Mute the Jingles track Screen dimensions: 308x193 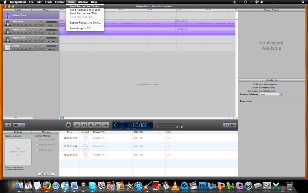(18, 49)
